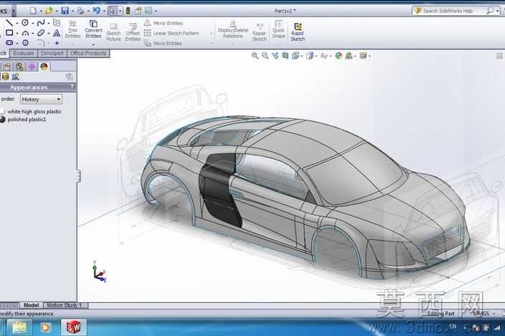Screen dimensions: 505x336
Task: Activate the Rapid Sketch tool
Action: pos(298,32)
